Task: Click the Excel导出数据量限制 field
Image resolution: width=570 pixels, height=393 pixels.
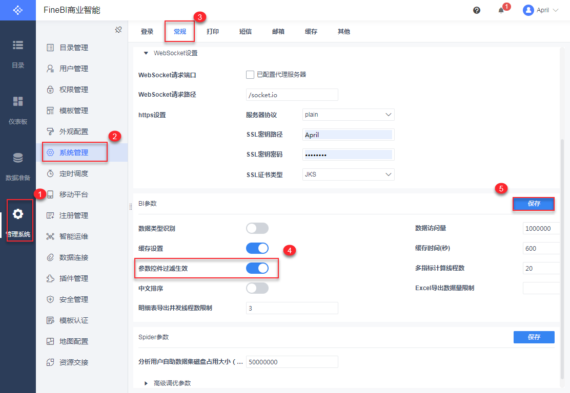Action: [x=541, y=288]
